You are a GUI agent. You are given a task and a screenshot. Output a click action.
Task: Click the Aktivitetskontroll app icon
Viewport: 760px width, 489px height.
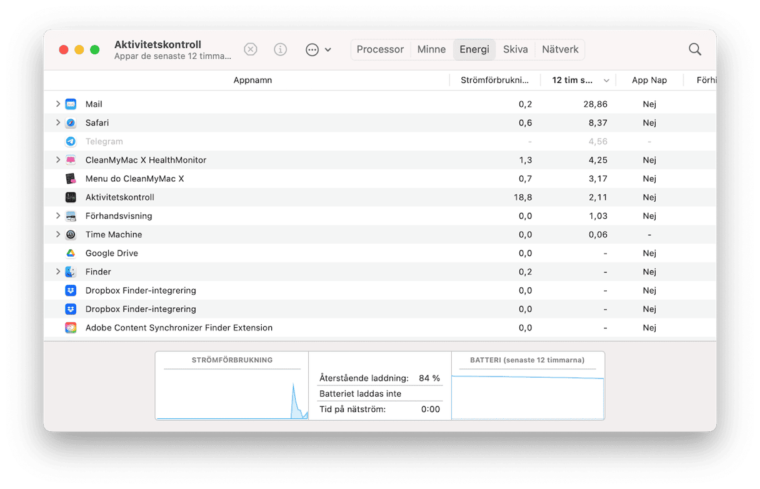71,197
